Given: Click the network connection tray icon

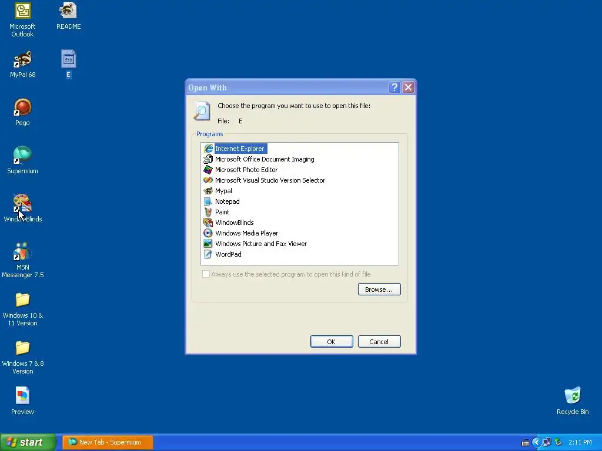Looking at the screenshot, I should point(547,443).
